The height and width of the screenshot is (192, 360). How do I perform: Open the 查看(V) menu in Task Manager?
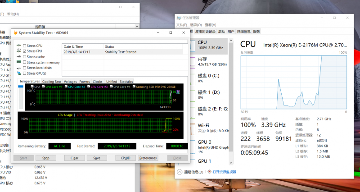point(211,25)
